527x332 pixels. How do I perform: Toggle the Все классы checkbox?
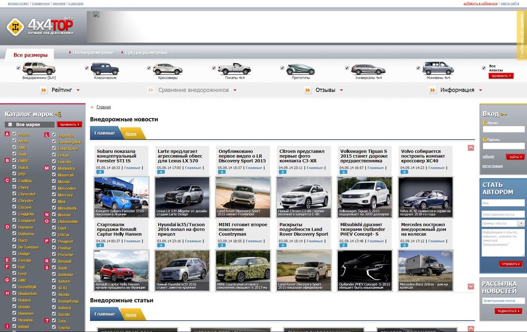pos(484,68)
